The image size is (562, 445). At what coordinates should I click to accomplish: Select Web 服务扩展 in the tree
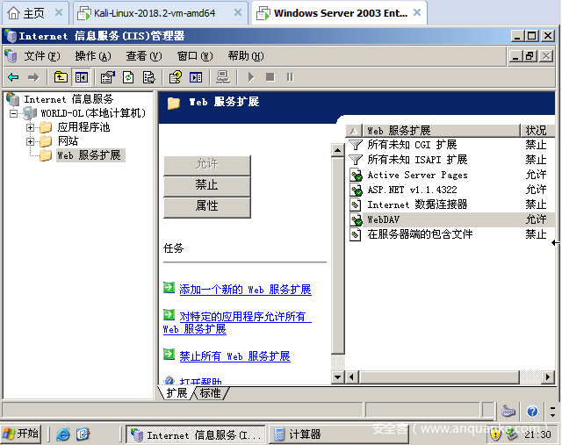(90, 155)
